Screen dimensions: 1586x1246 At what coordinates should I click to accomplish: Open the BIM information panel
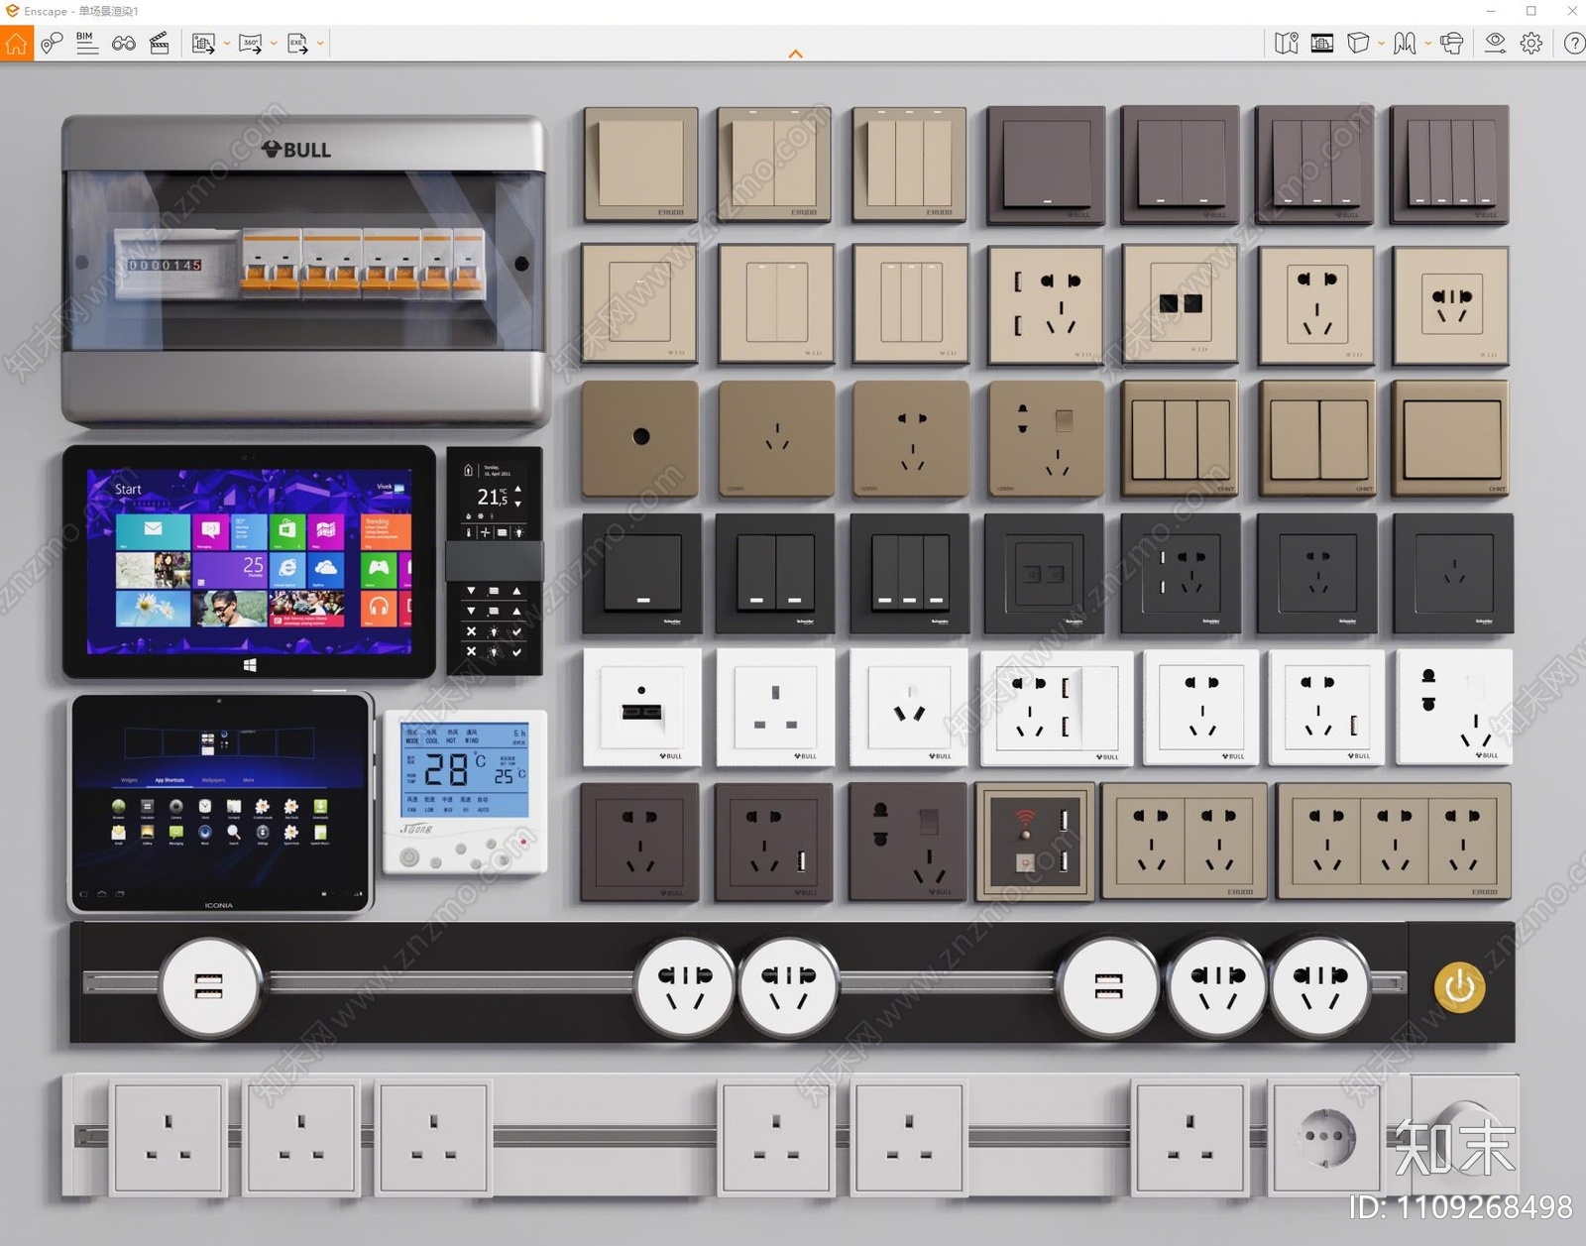[x=87, y=44]
